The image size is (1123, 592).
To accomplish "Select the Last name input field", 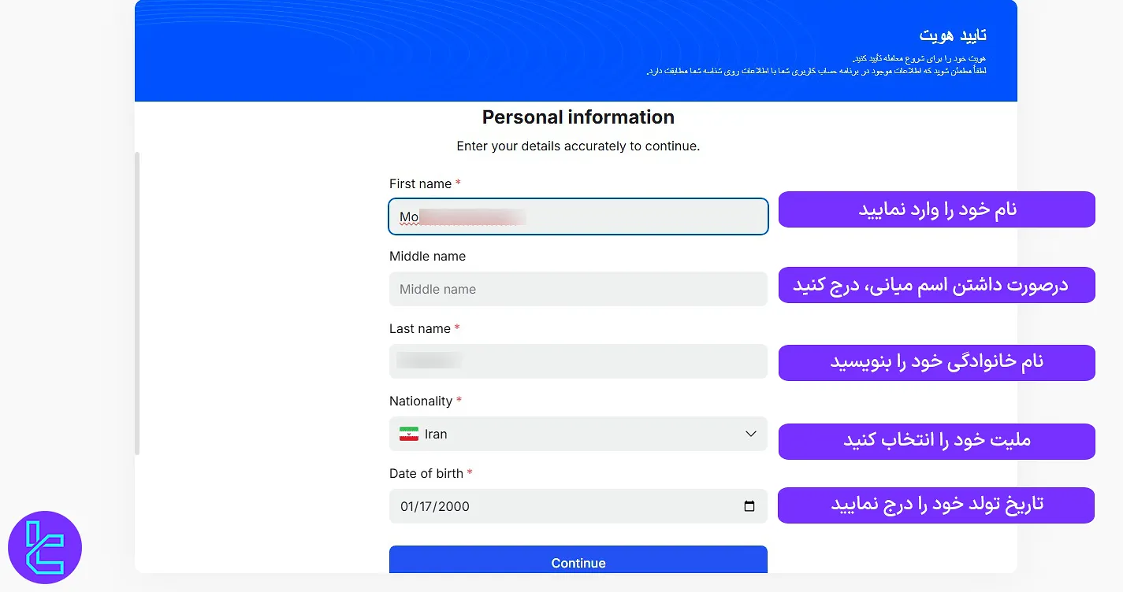I will coord(578,361).
